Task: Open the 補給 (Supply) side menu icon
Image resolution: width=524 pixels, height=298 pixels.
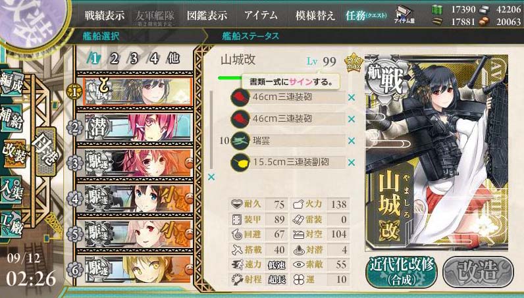Action: pos(12,118)
